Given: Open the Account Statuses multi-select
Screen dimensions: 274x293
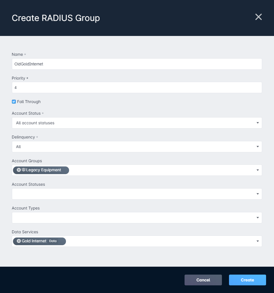Looking at the screenshot, I should tap(137, 194).
